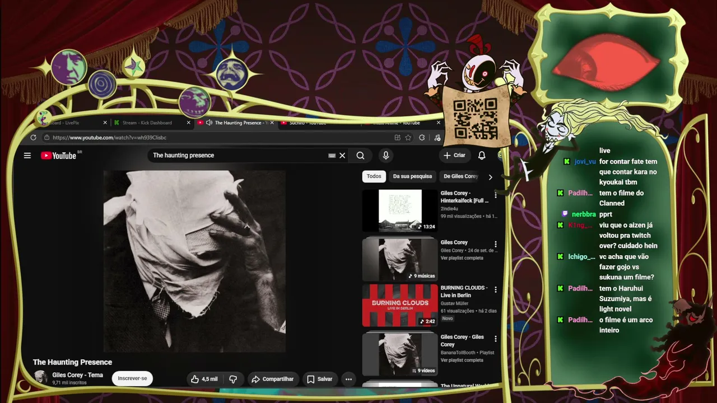
Task: Click the 9,71 mil inscritos text
Action: (69, 383)
